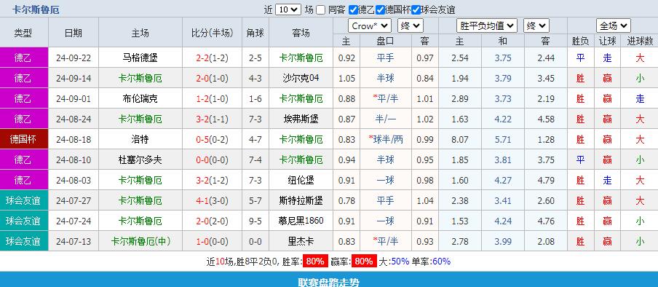Viewport: 658px width, 287px height.
Task: Uncheck the 球会友谊 filter checkbox
Action: (x=416, y=9)
